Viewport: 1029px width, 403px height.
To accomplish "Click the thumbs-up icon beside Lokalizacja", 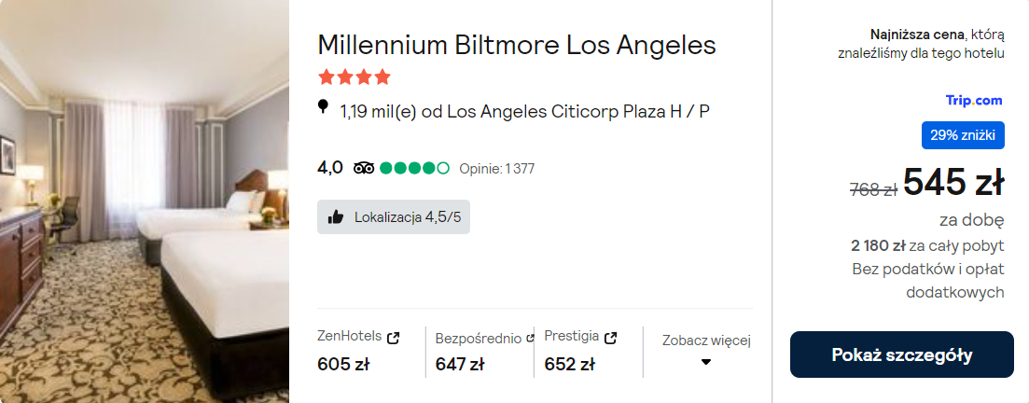I will coord(336,217).
